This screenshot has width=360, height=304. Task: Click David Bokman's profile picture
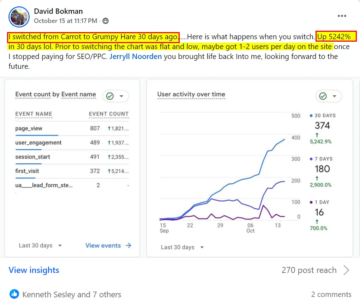click(x=19, y=17)
